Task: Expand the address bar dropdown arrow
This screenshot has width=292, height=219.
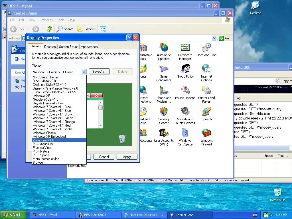Action: pos(214,38)
